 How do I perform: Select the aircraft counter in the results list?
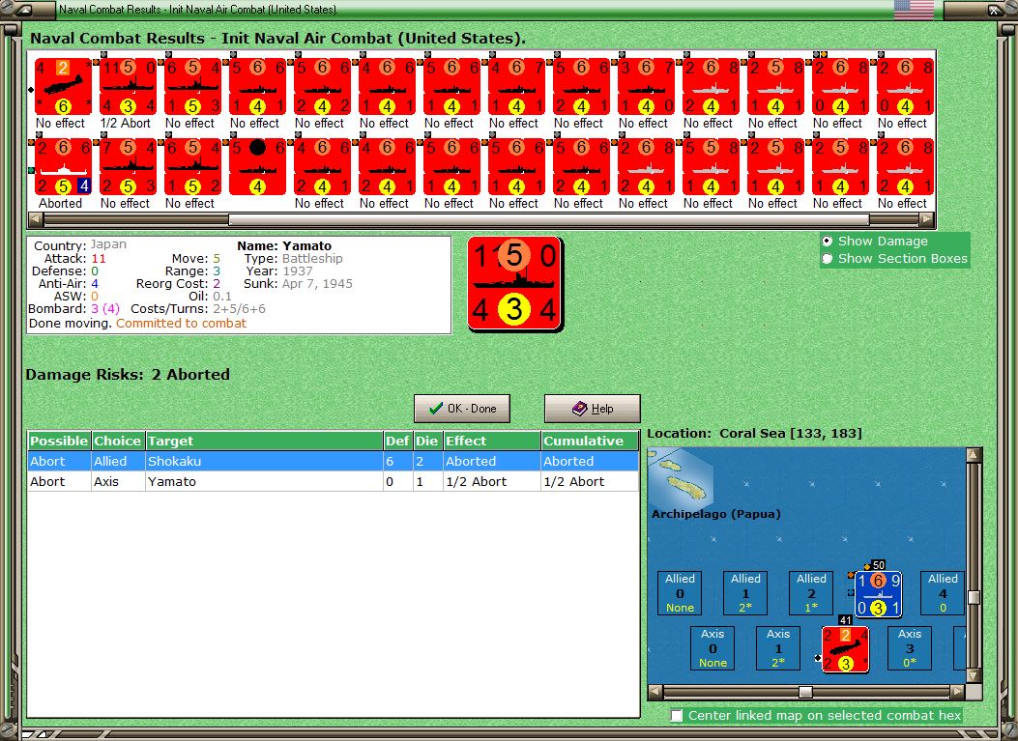[x=63, y=86]
